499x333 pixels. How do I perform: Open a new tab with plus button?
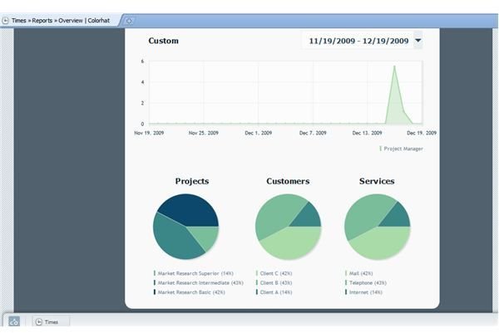pyautogui.click(x=129, y=21)
